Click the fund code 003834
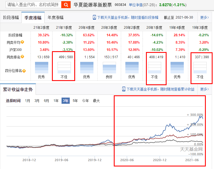This screenshot has height=169, width=214. point(120,5)
